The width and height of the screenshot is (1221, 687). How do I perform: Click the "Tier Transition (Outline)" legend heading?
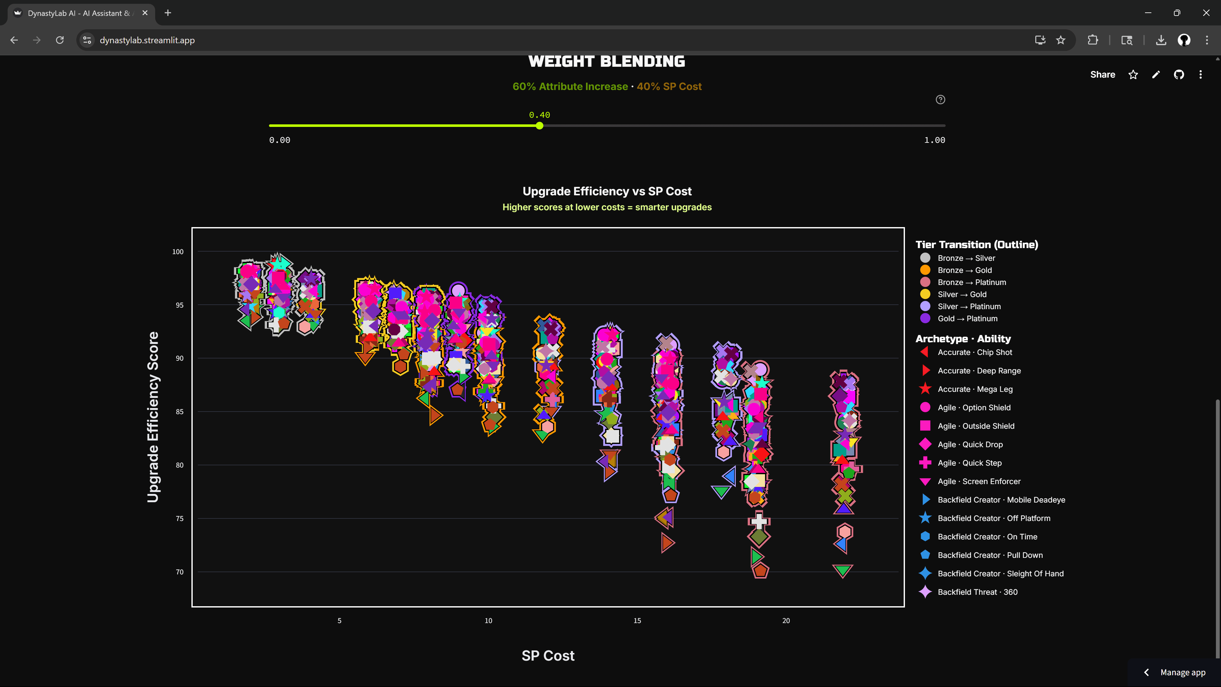pos(976,245)
